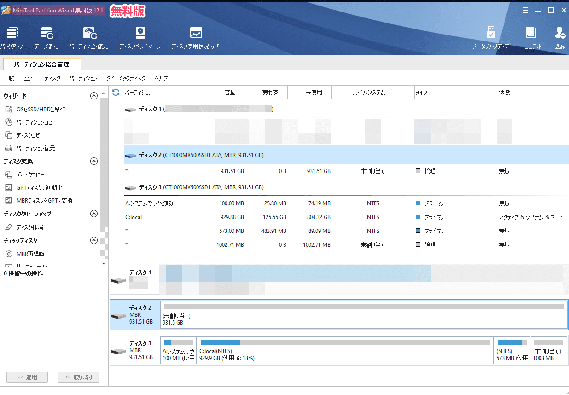Sort by the 使用済 column header
The width and height of the screenshot is (569, 395).
pyautogui.click(x=267, y=93)
